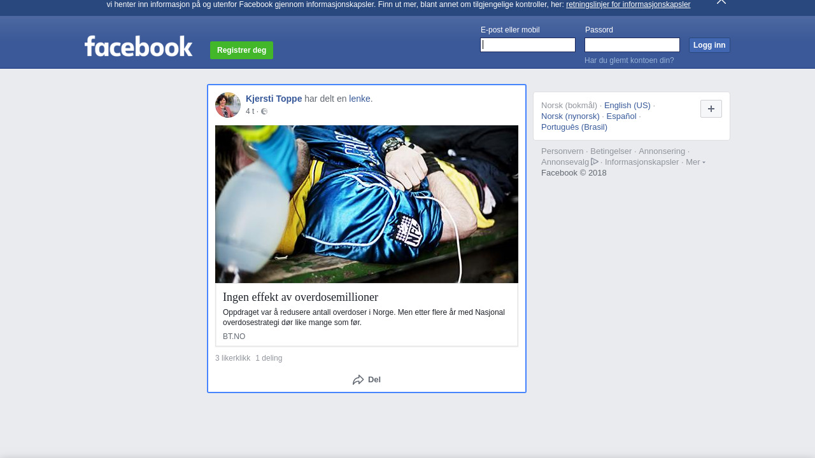Click the AdChoices triangle icon
This screenshot has height=458, width=815.
(x=595, y=162)
